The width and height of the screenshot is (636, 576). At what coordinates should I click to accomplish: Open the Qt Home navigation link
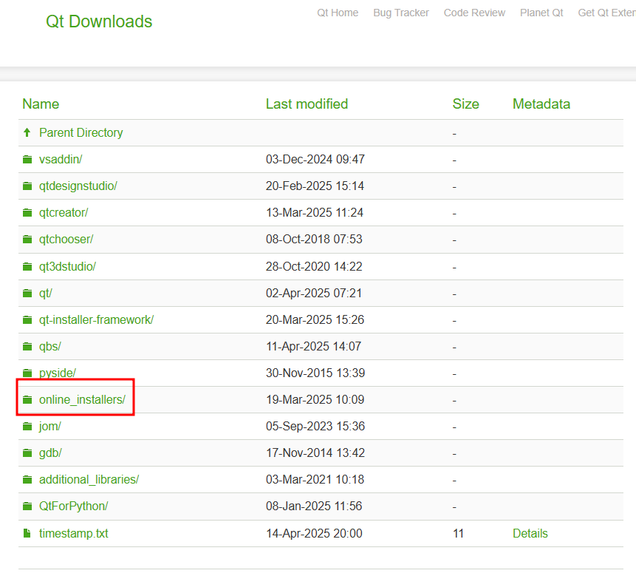click(x=338, y=13)
